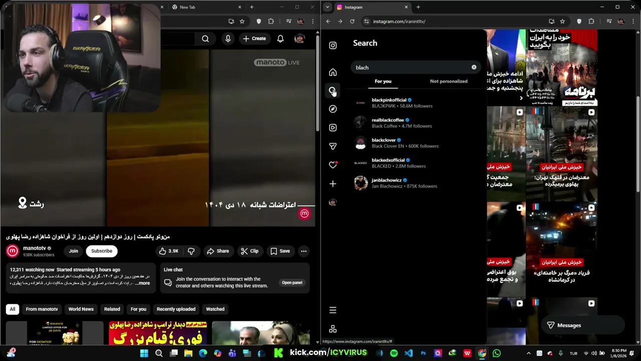Switch to the Not personalized search tab

click(449, 81)
